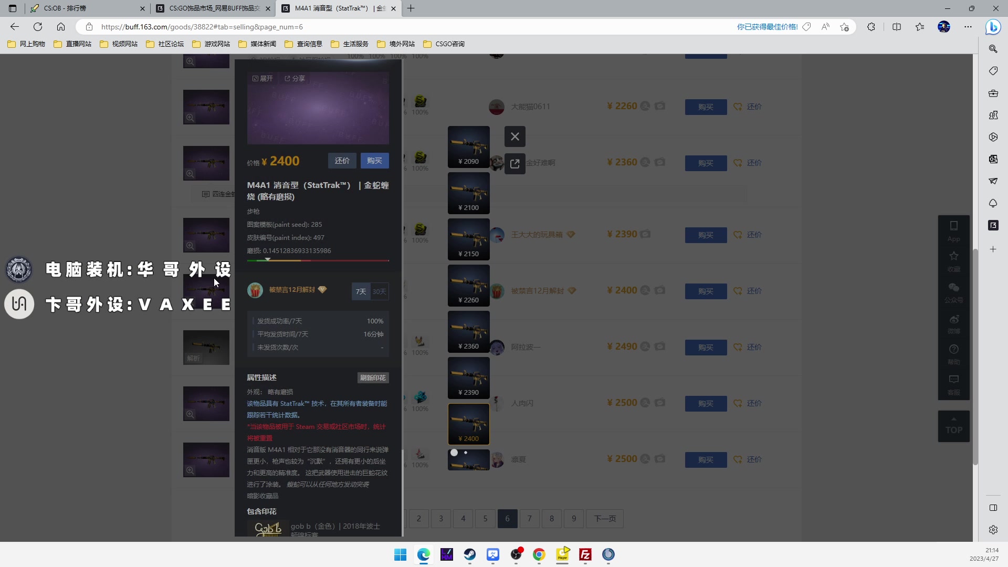Open 游戏网站 bookmark folder
The width and height of the screenshot is (1008, 567).
click(x=211, y=44)
